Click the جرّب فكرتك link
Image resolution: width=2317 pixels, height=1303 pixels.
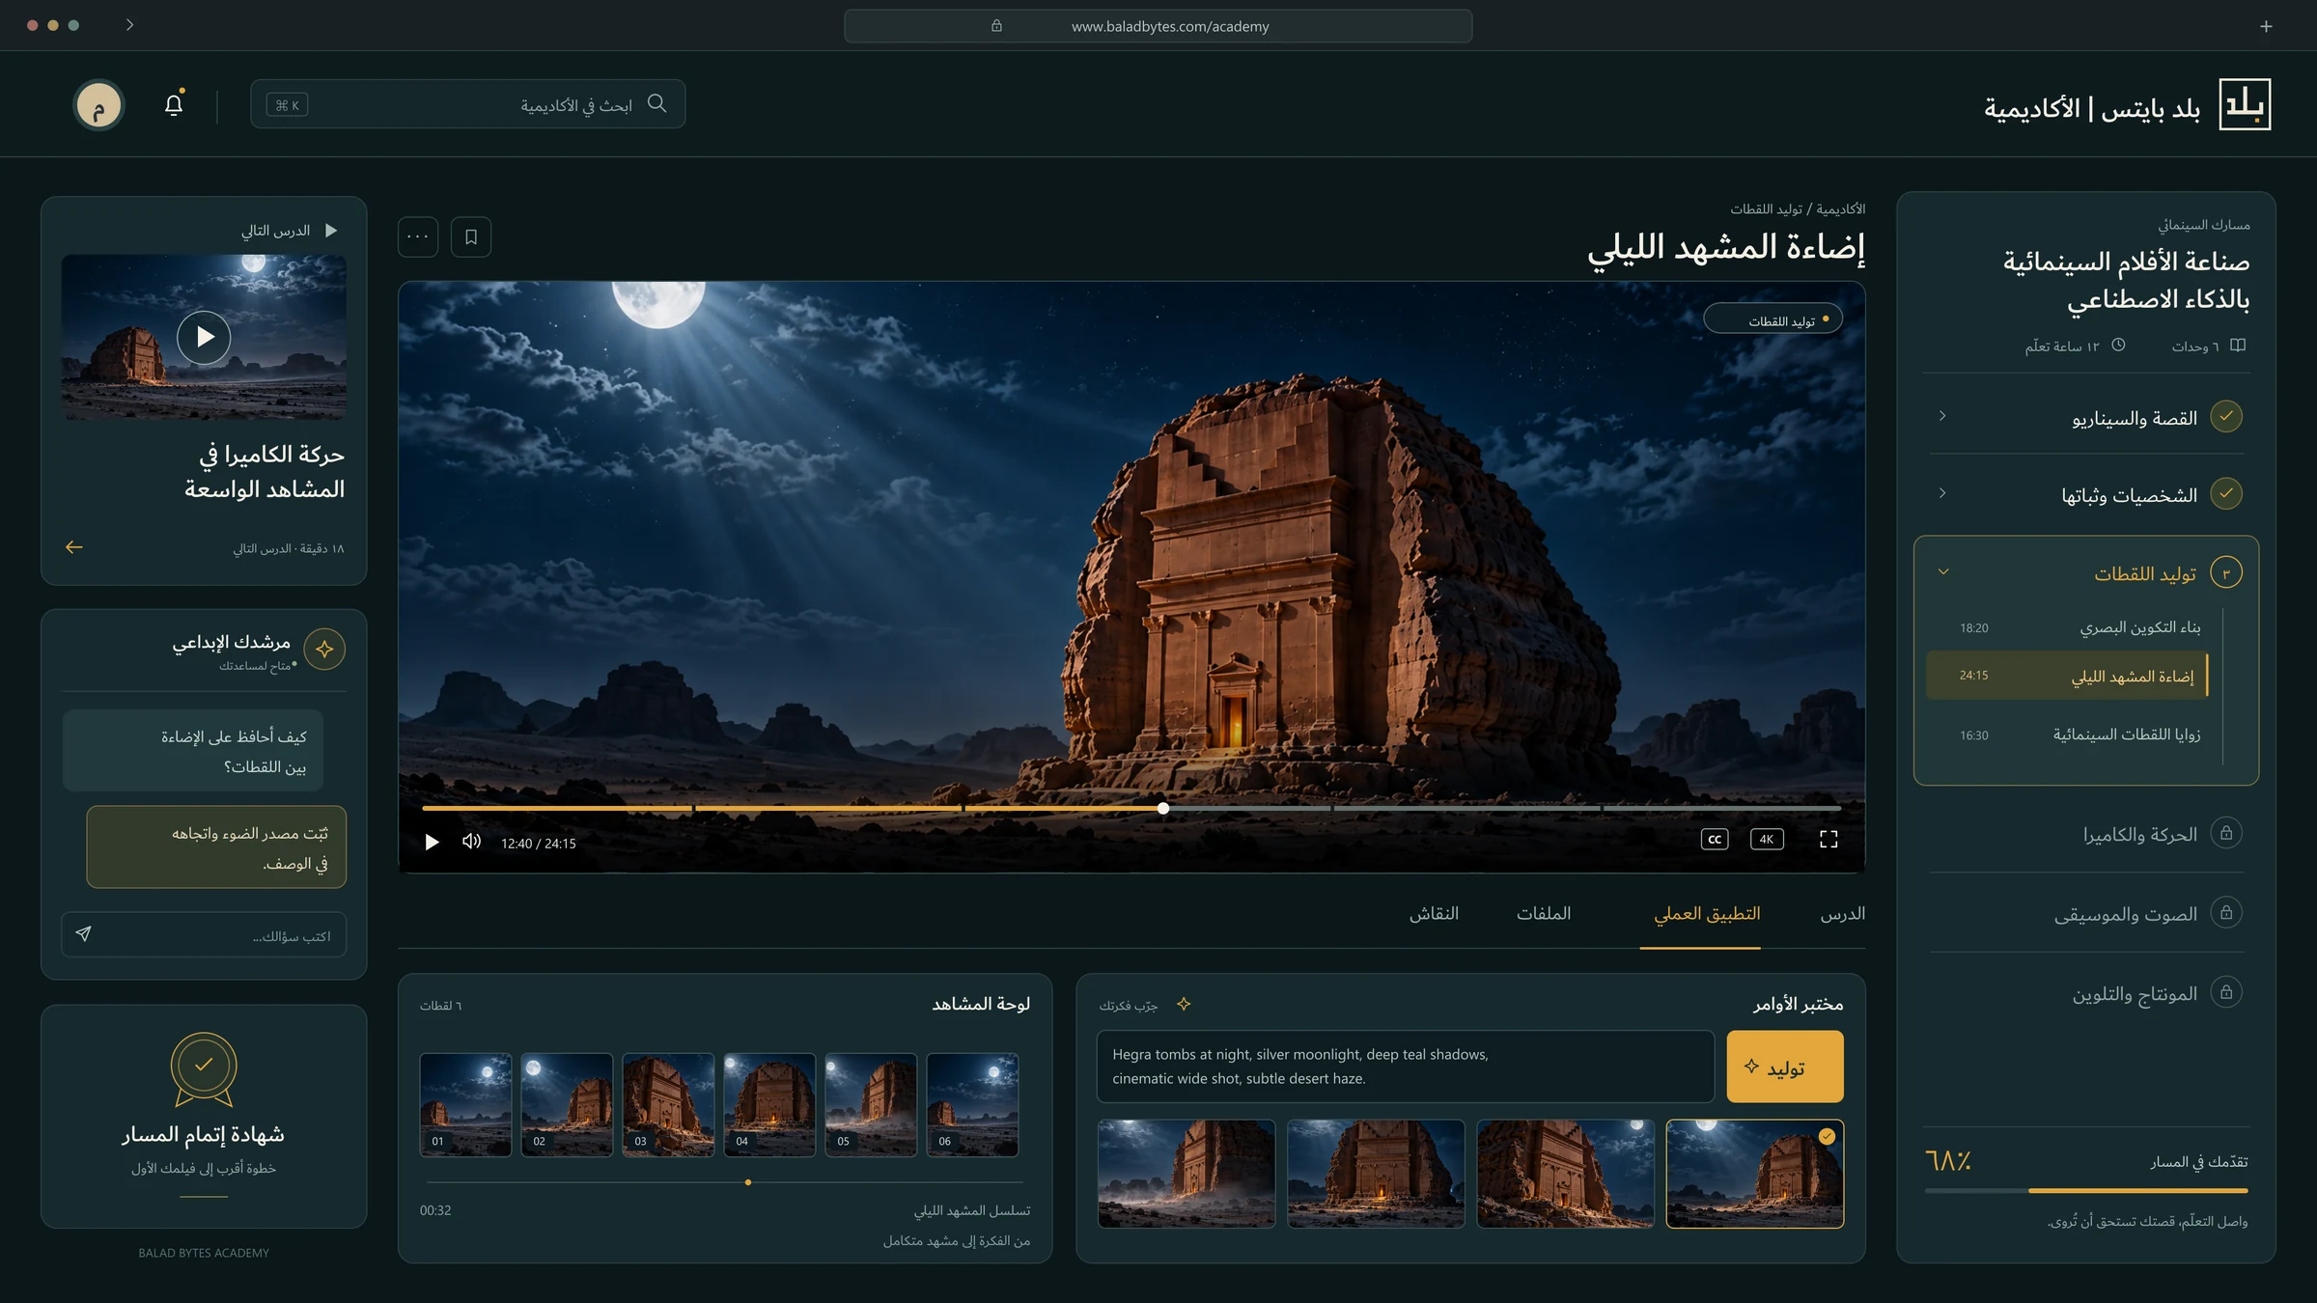click(x=1128, y=1006)
